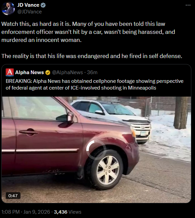Open the @JDVance handle link

coord(30,12)
